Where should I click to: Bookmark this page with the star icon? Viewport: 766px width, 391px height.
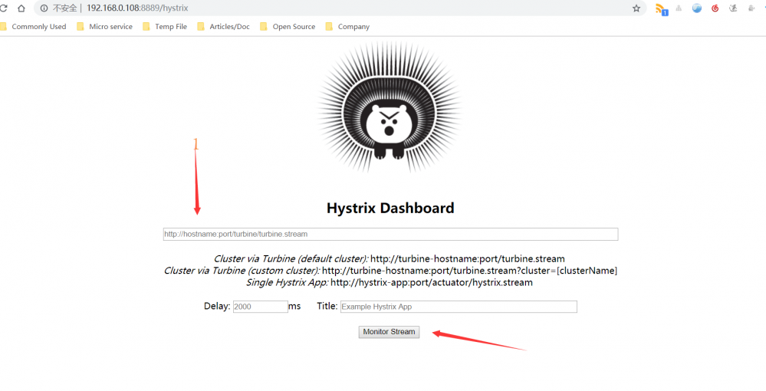(636, 8)
